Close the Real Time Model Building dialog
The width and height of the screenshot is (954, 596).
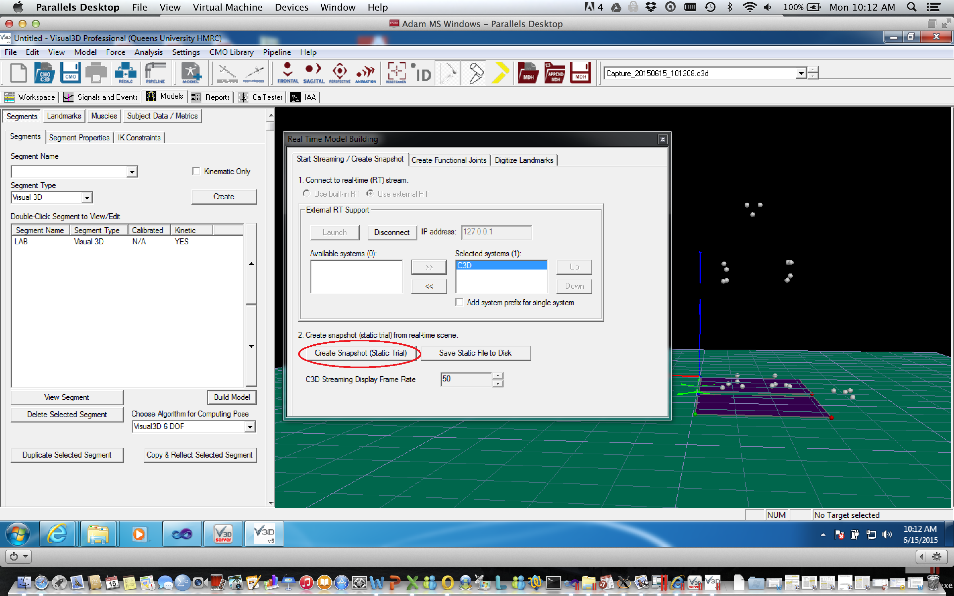point(662,139)
